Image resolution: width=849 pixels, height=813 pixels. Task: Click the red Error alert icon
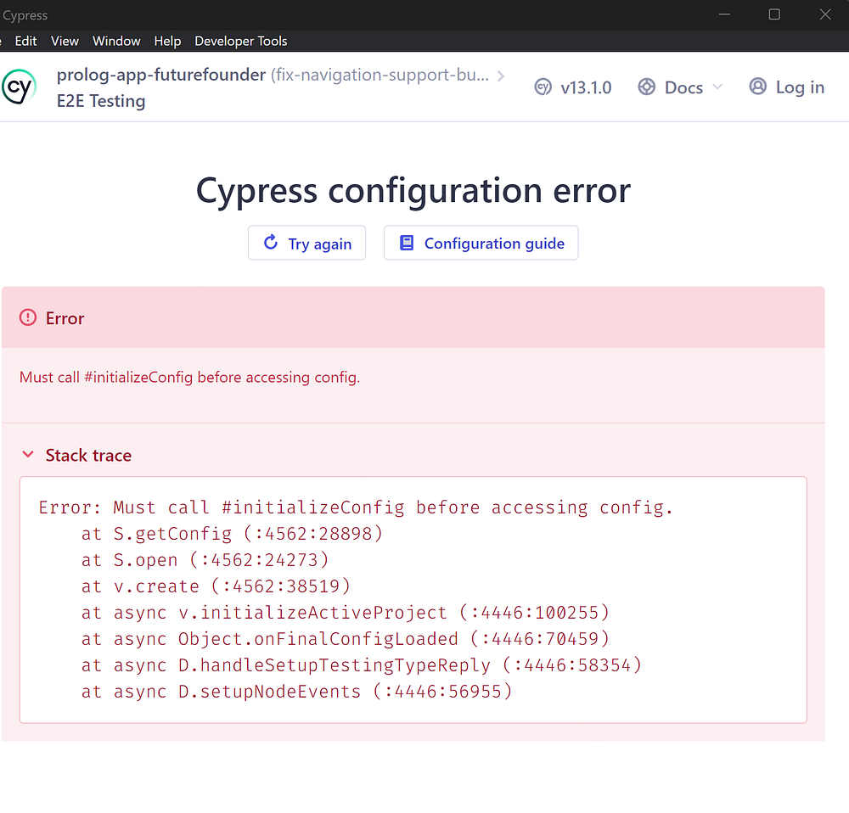(28, 317)
